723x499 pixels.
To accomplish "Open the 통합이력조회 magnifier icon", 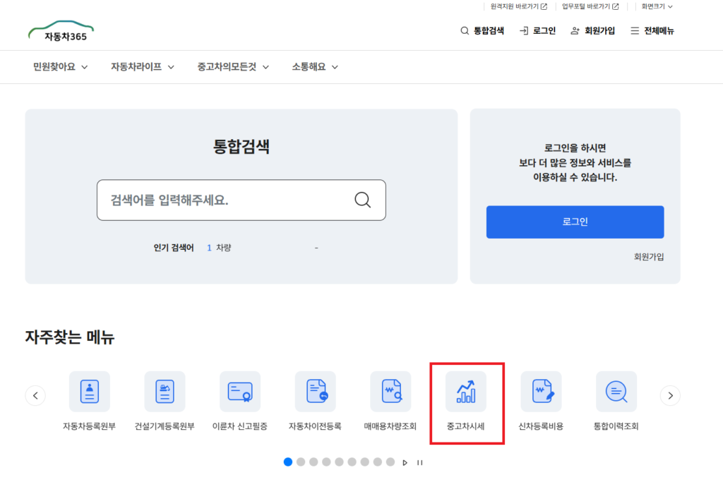I will click(616, 392).
